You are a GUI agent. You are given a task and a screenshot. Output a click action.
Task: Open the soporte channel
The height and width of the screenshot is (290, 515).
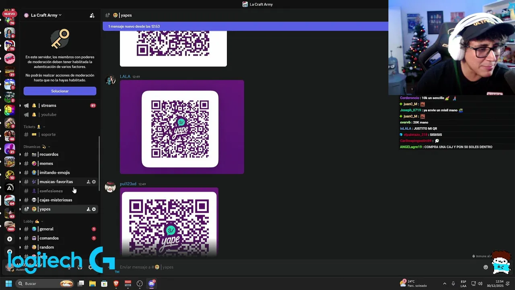[x=60, y=135]
